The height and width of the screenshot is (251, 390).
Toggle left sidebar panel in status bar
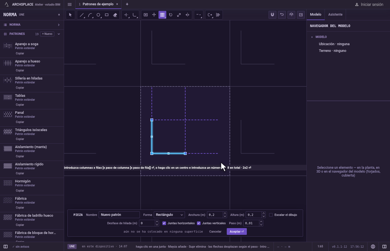click(x=5, y=247)
